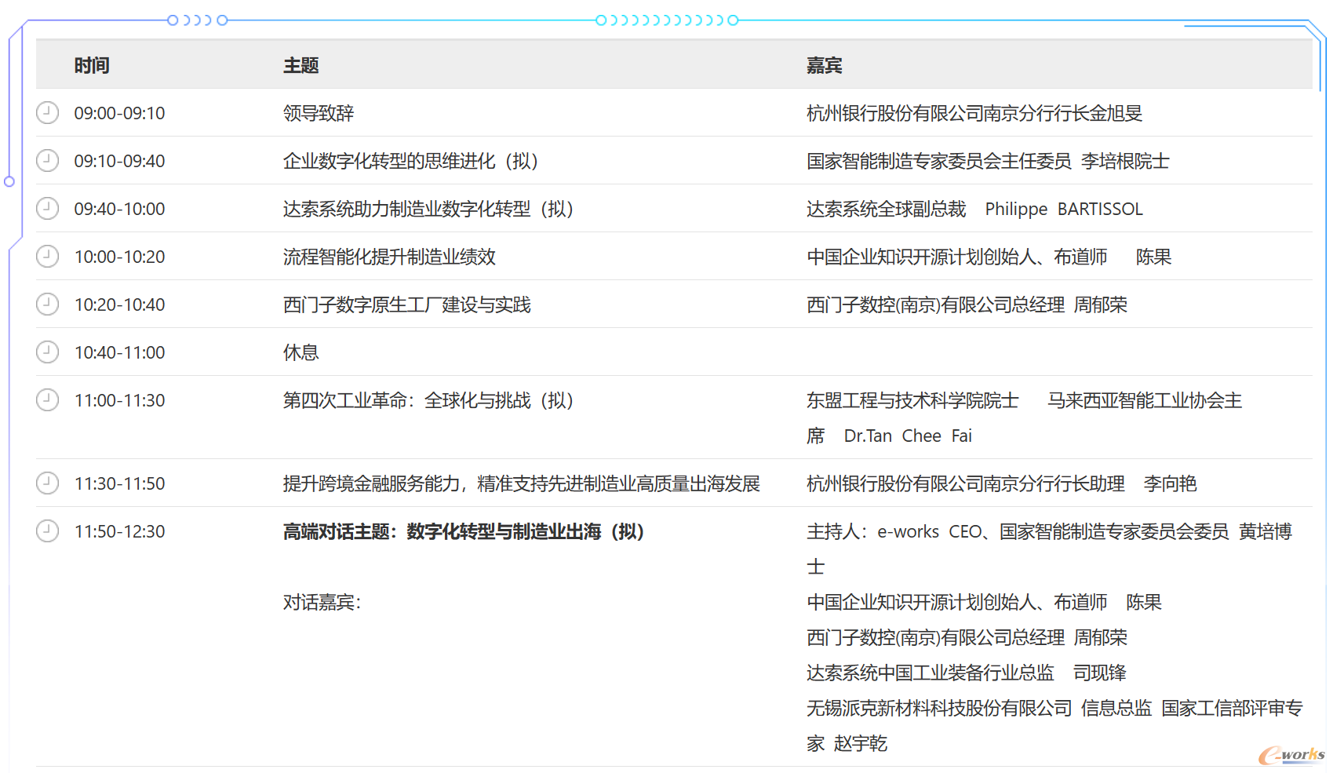The width and height of the screenshot is (1333, 773).
Task: Select the 09:00-09:10 time cell
Action: pos(120,113)
